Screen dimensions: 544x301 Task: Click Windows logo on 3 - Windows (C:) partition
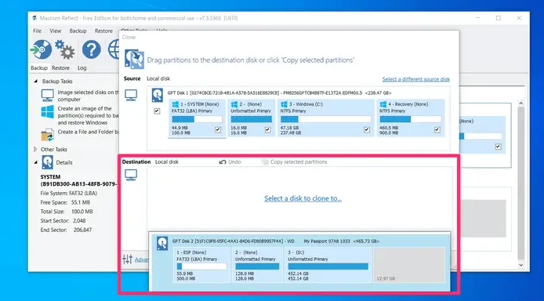[x=284, y=104]
